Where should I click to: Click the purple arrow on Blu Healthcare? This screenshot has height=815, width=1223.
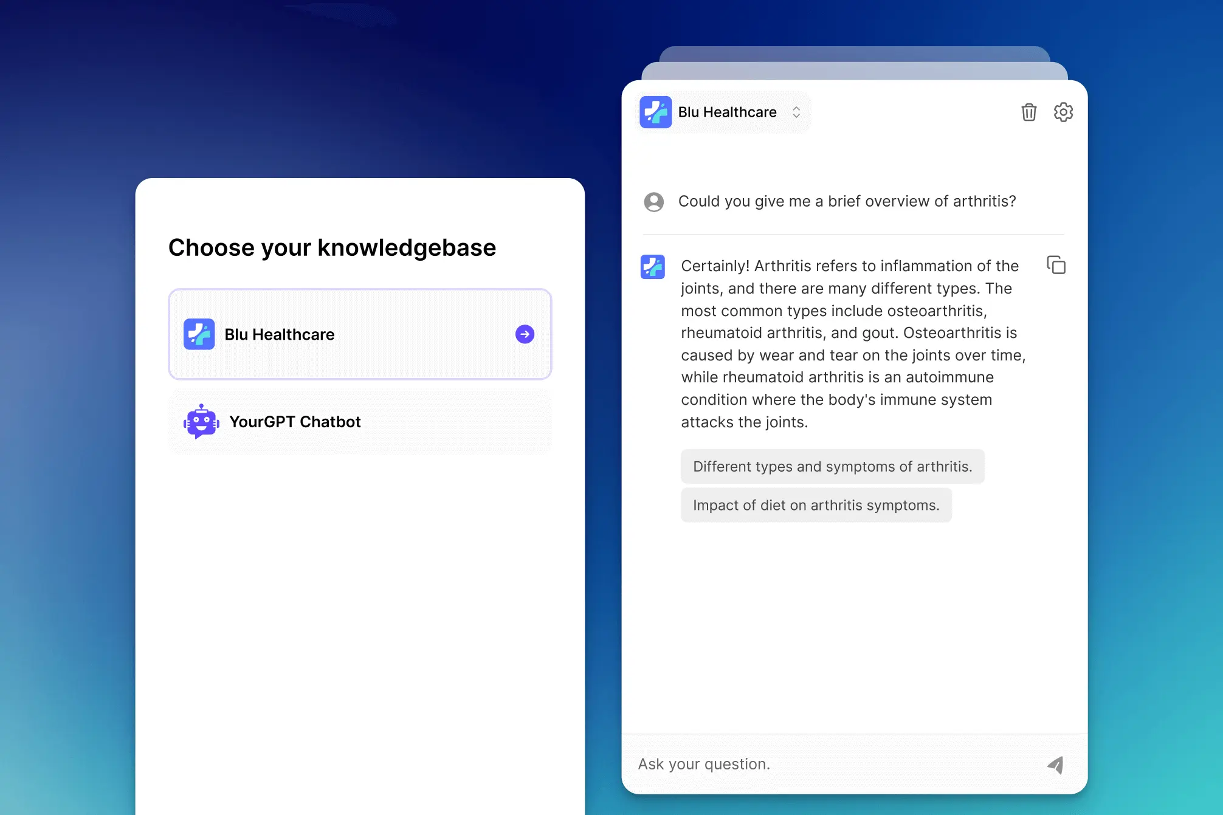(525, 334)
